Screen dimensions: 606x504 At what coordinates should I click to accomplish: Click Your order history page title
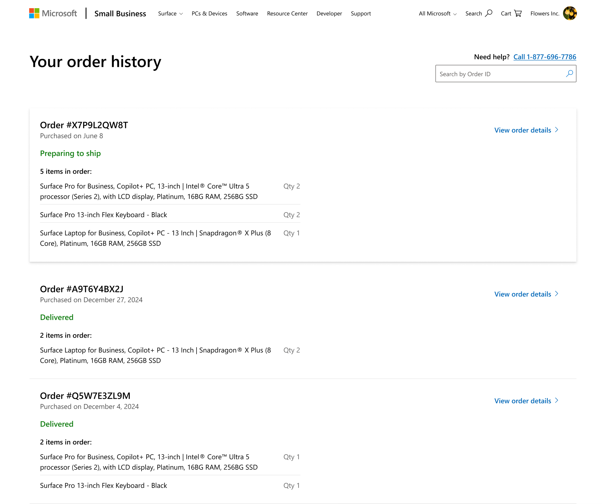click(x=95, y=62)
